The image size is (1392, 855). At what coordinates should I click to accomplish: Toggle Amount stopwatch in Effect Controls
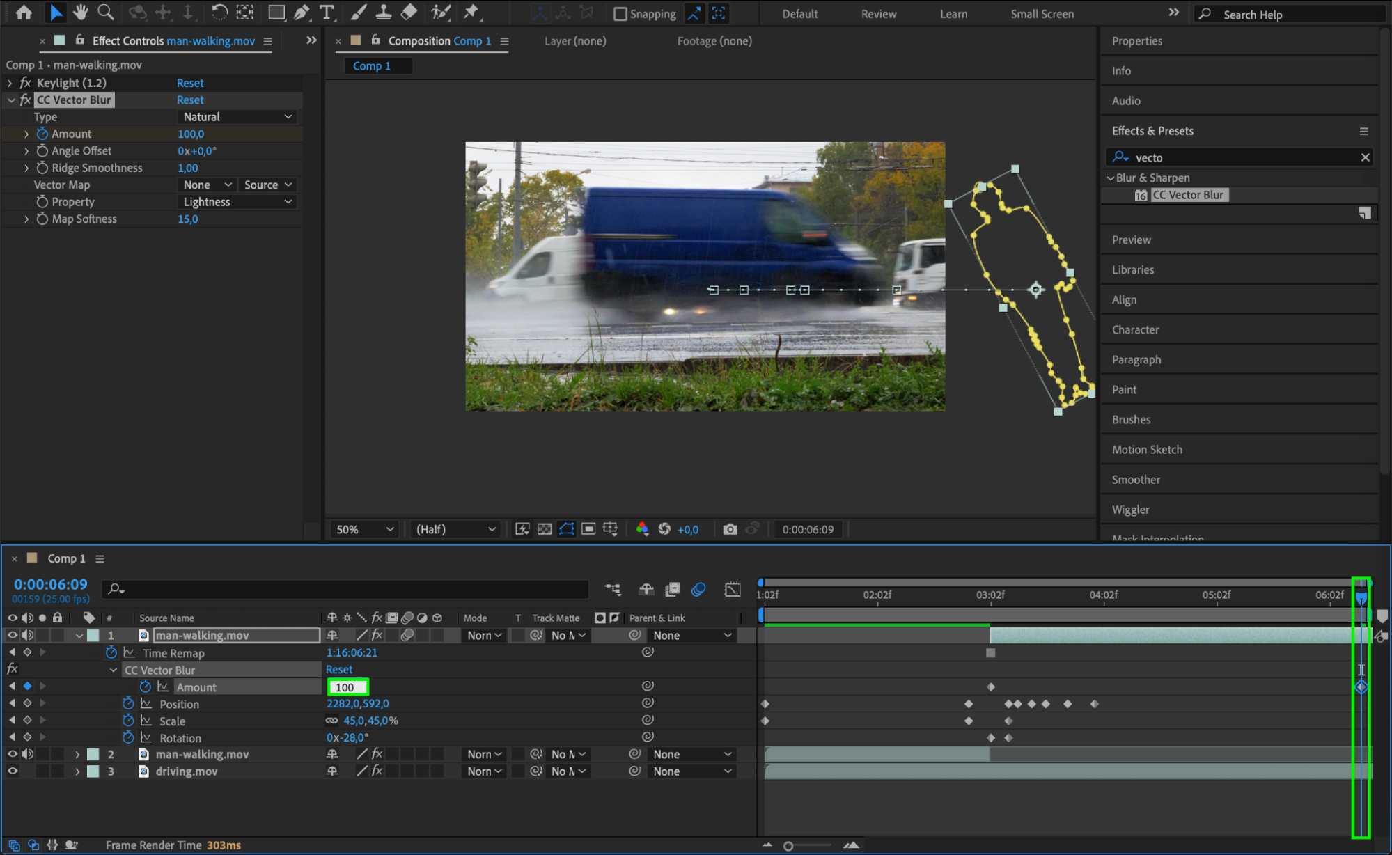42,134
